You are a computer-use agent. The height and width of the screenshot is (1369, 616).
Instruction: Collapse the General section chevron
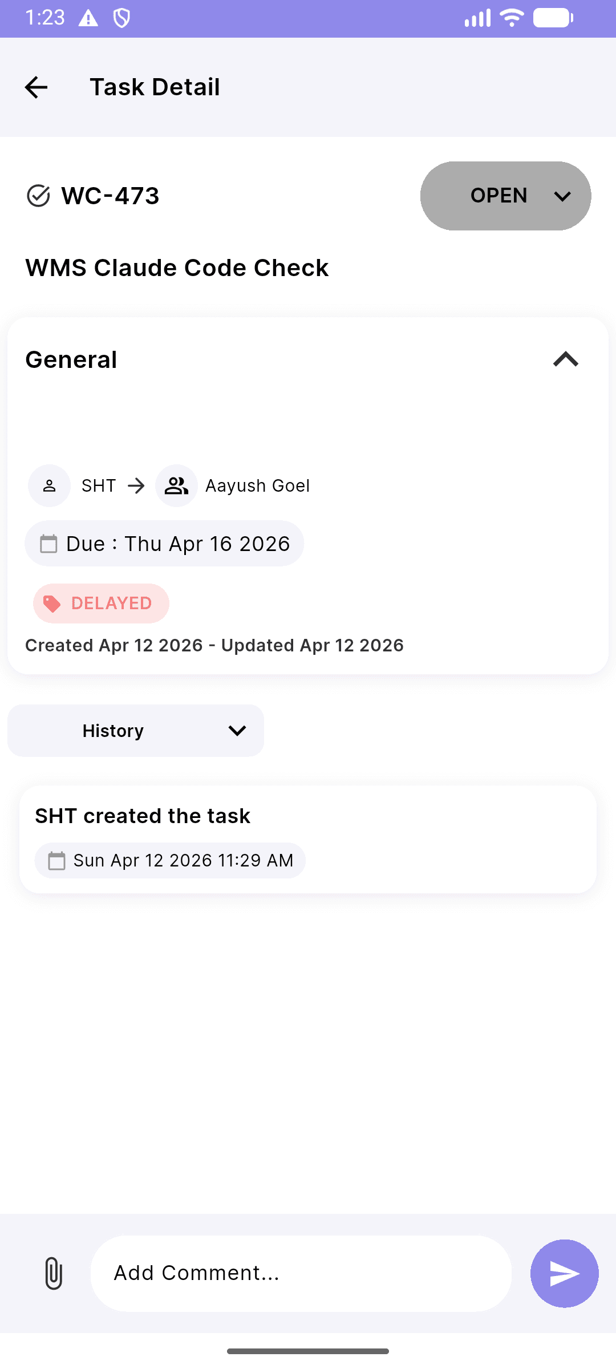[565, 359]
